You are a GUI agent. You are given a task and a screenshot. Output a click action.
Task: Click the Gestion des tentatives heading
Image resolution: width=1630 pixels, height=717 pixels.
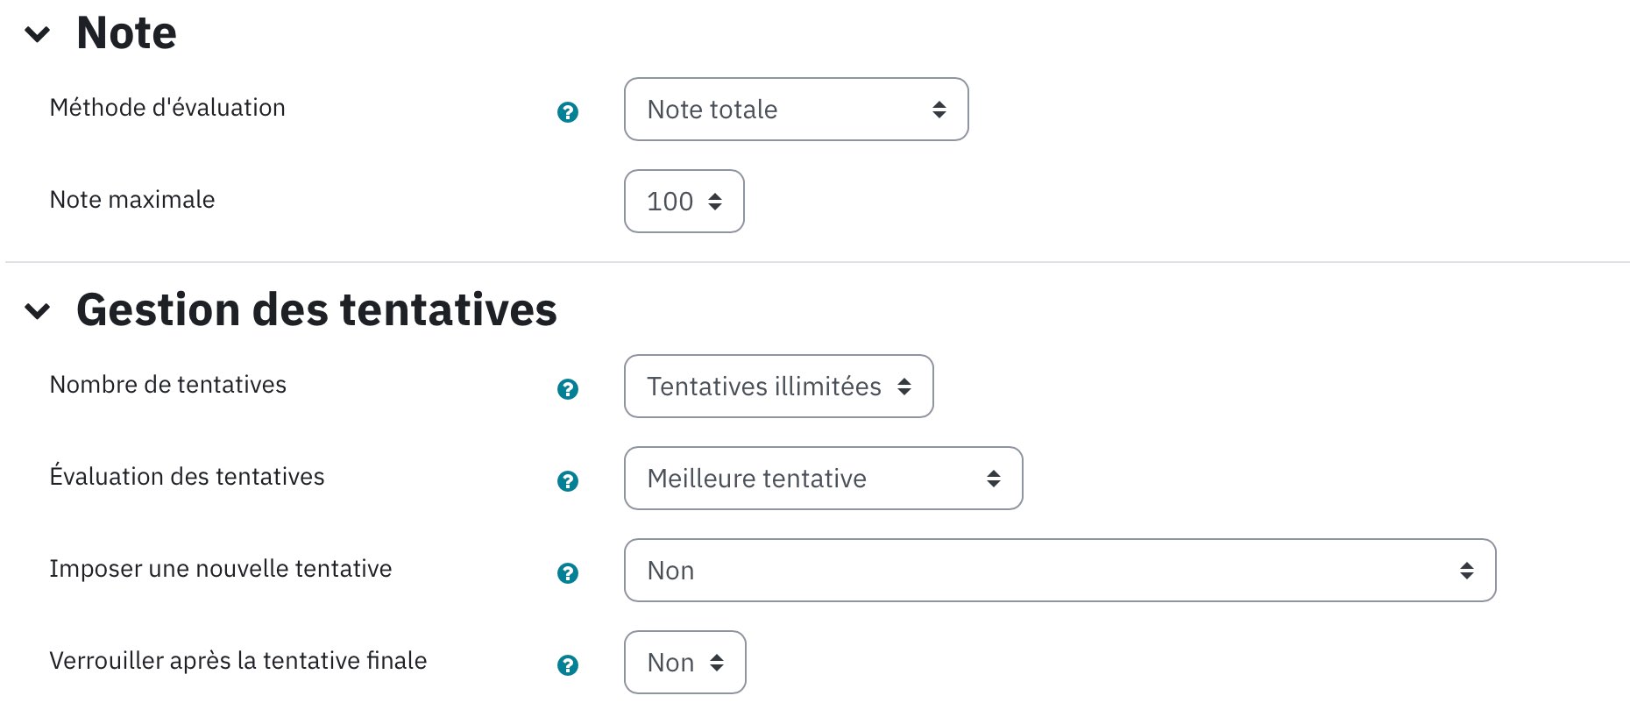316,310
